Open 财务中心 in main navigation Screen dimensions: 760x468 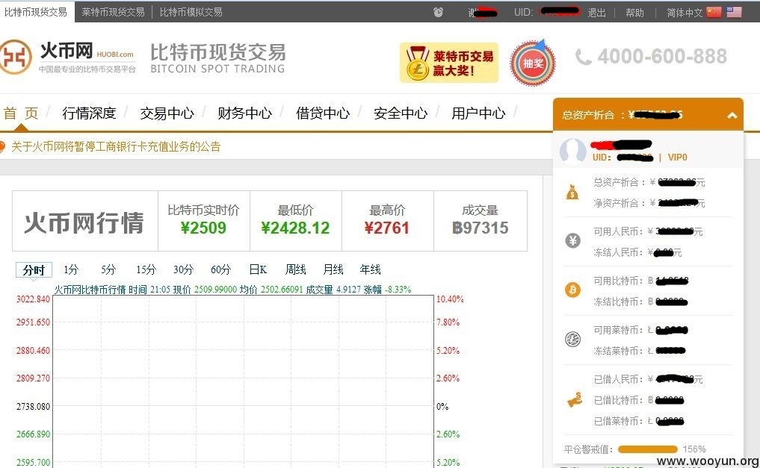245,113
